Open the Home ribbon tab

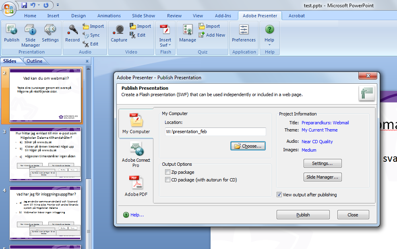tap(30, 16)
